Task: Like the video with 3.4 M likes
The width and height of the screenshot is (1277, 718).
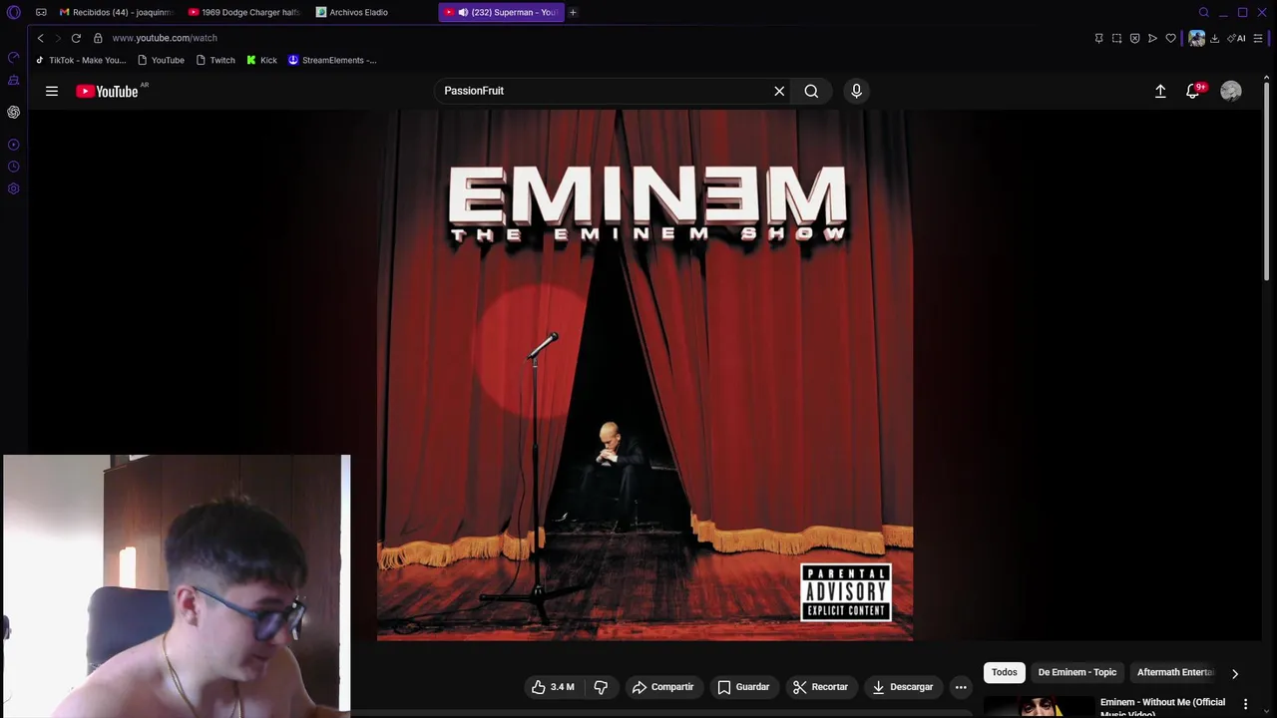Action: click(553, 687)
